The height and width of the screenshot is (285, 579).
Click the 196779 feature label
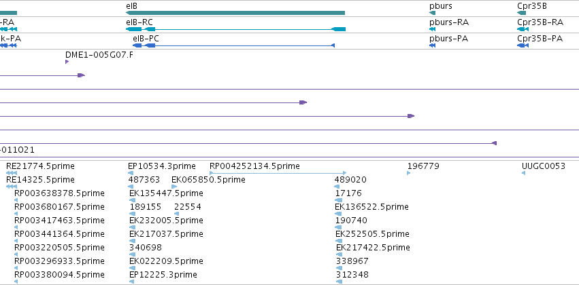(423, 166)
